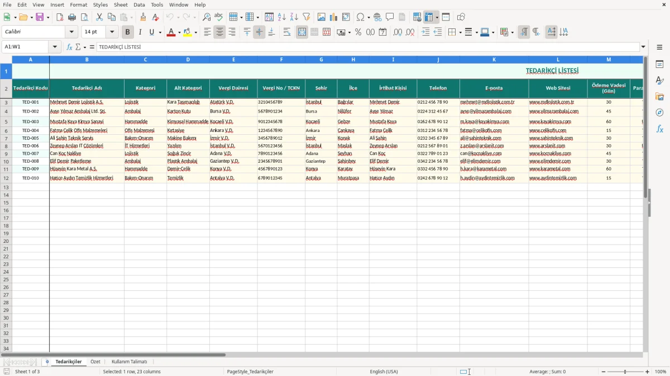Insert Image icon

pos(322,17)
